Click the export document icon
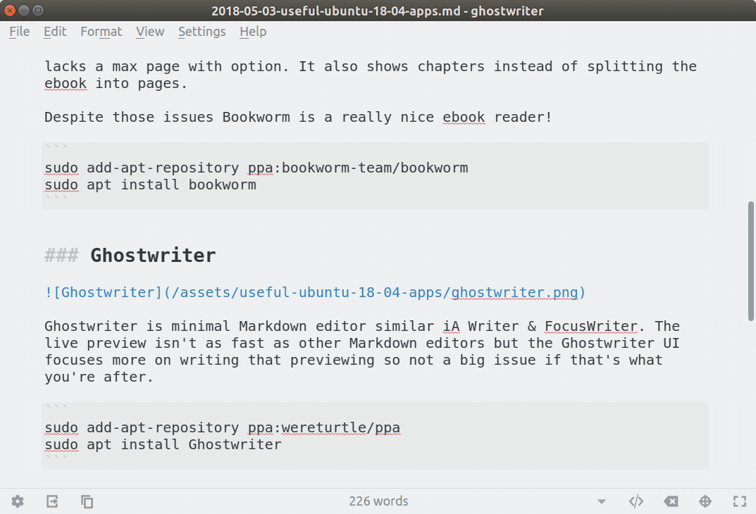 pyautogui.click(x=52, y=501)
